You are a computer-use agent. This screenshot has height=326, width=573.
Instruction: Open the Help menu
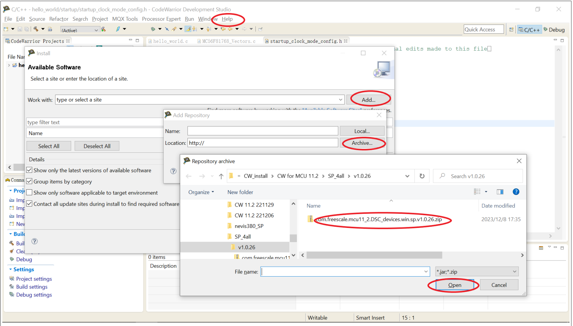click(x=227, y=19)
